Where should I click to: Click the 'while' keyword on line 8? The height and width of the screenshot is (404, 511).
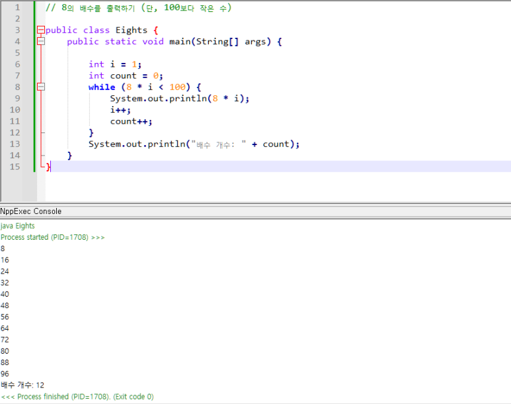[x=102, y=87]
